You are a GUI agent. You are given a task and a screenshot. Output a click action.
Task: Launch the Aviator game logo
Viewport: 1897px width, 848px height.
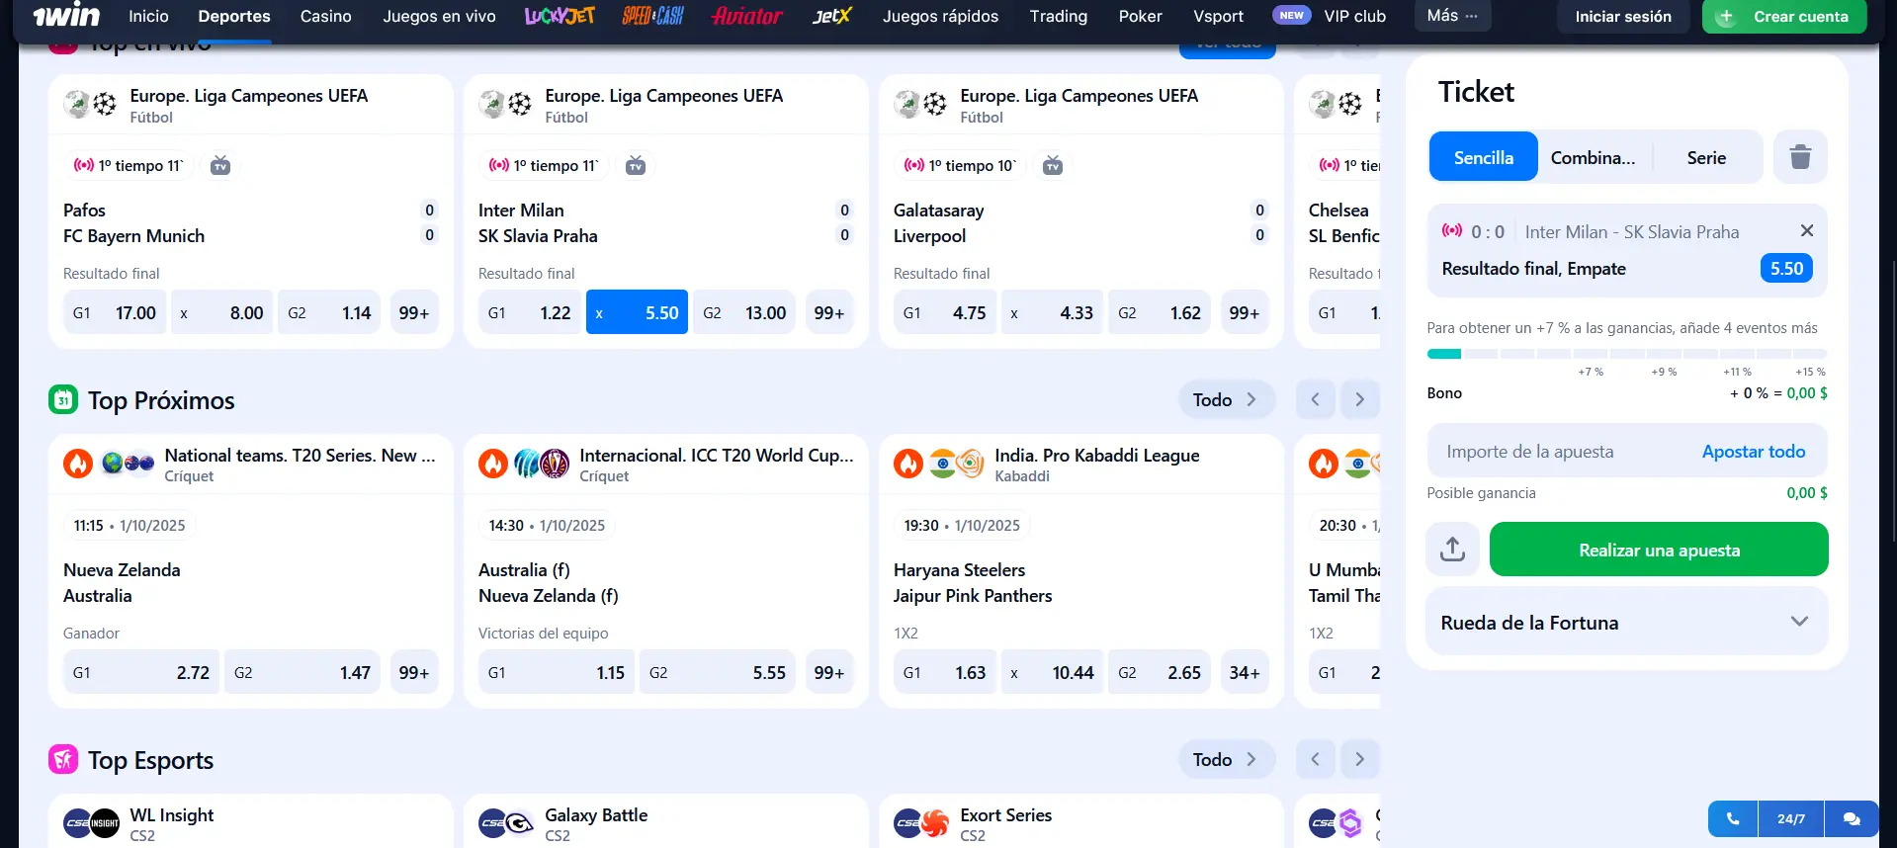coord(746,17)
